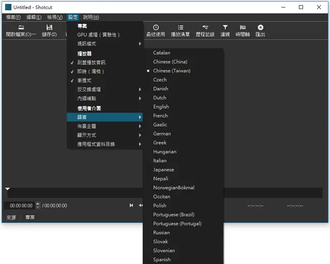Open the Filters (濾鏡) funnel icon
The image size is (330, 264).
pyautogui.click(x=225, y=27)
